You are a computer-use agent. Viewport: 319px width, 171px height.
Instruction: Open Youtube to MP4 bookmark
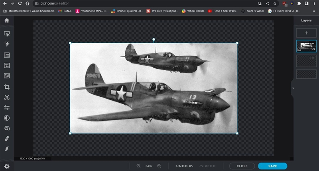[92, 11]
